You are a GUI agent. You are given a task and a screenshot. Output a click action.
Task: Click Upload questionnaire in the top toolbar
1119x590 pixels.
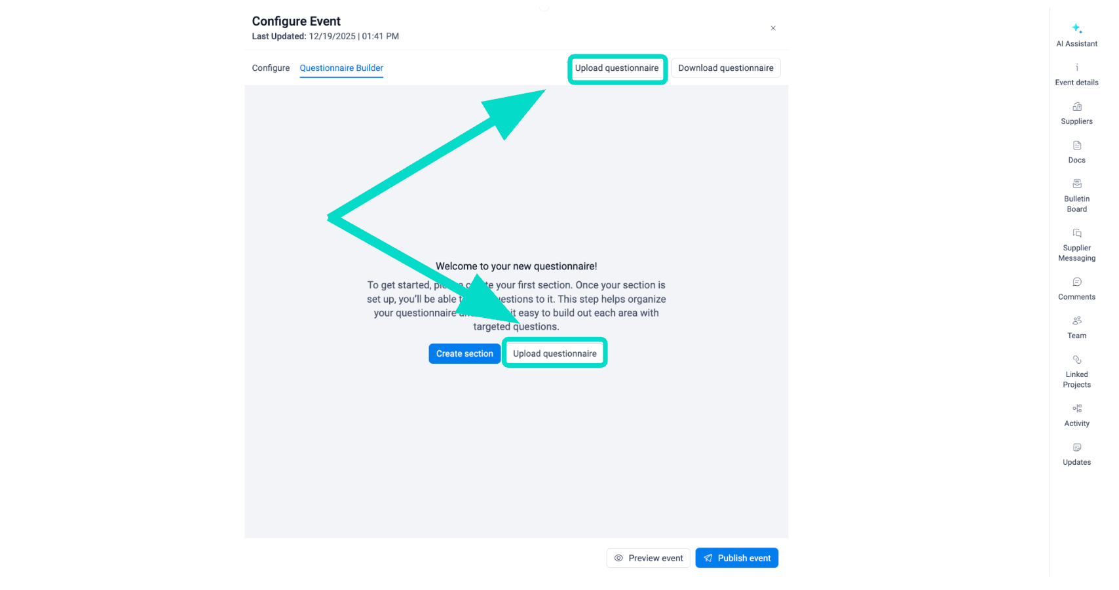coord(616,68)
